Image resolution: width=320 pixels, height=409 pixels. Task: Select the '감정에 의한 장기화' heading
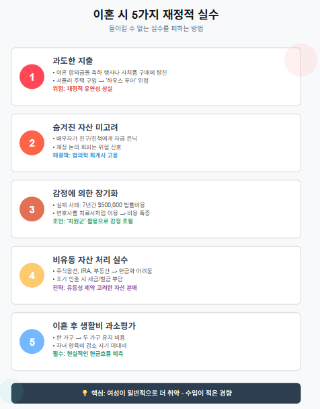point(85,193)
